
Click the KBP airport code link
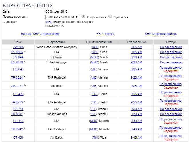pos(49,22)
